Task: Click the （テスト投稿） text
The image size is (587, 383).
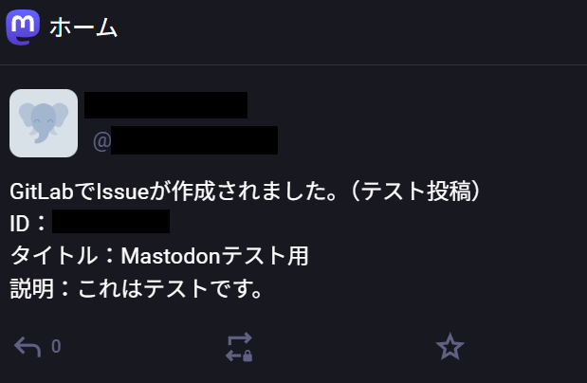Action: point(415,191)
